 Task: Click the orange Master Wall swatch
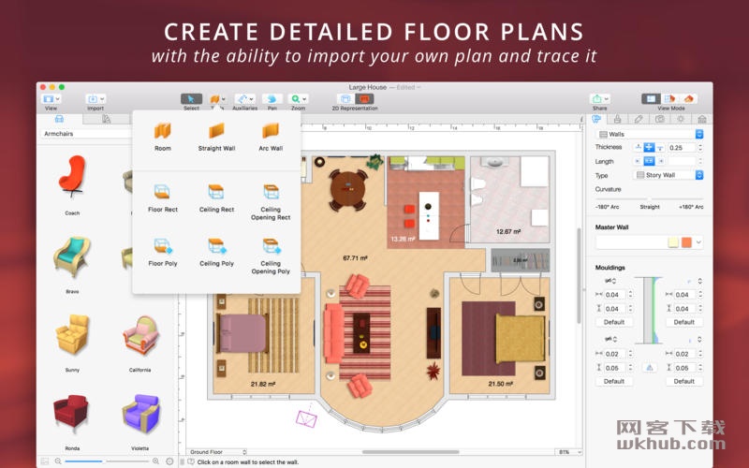point(686,242)
